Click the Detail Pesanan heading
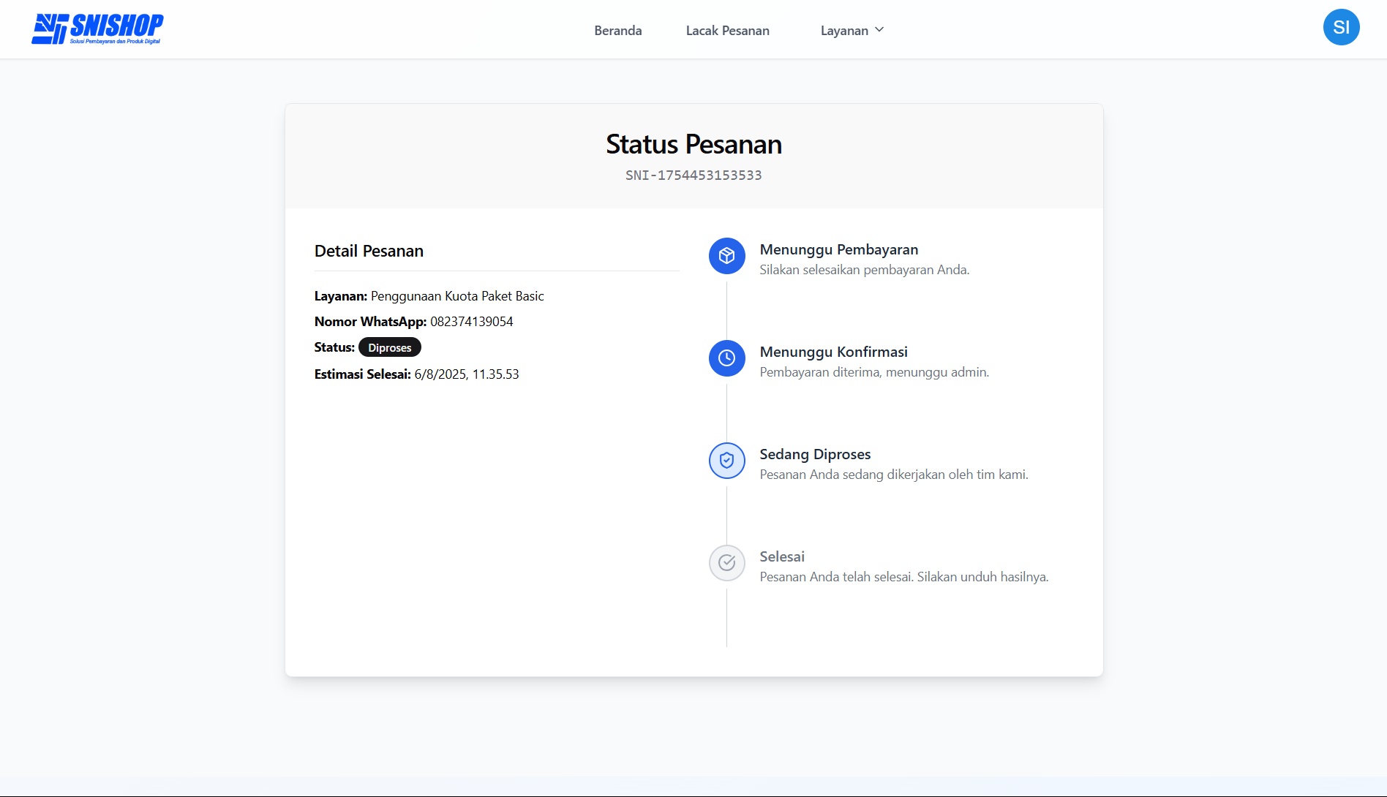This screenshot has height=797, width=1387. point(369,251)
